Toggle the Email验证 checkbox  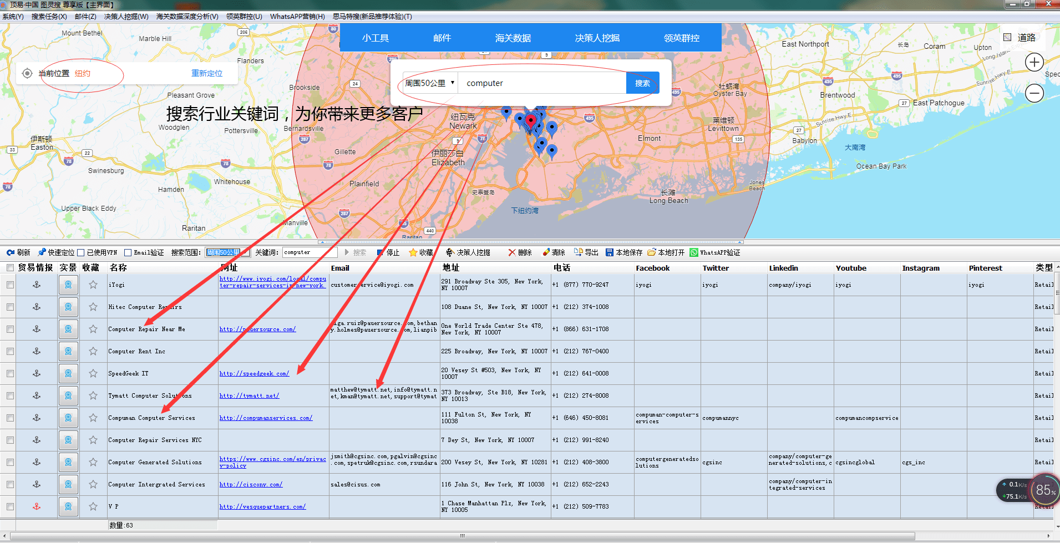(x=128, y=252)
